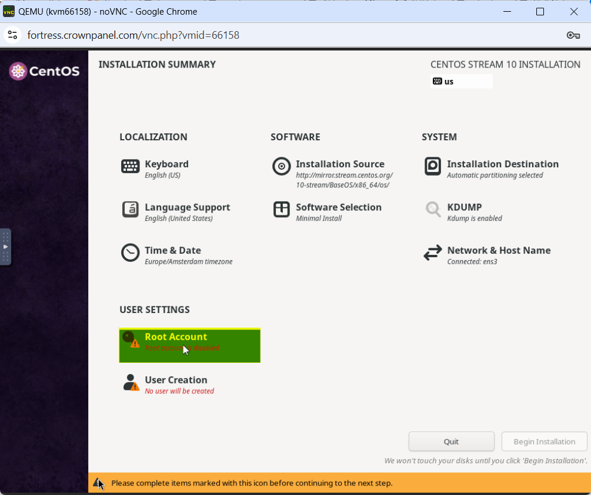591x495 pixels.
Task: Click the address bar URL field
Action: click(133, 35)
